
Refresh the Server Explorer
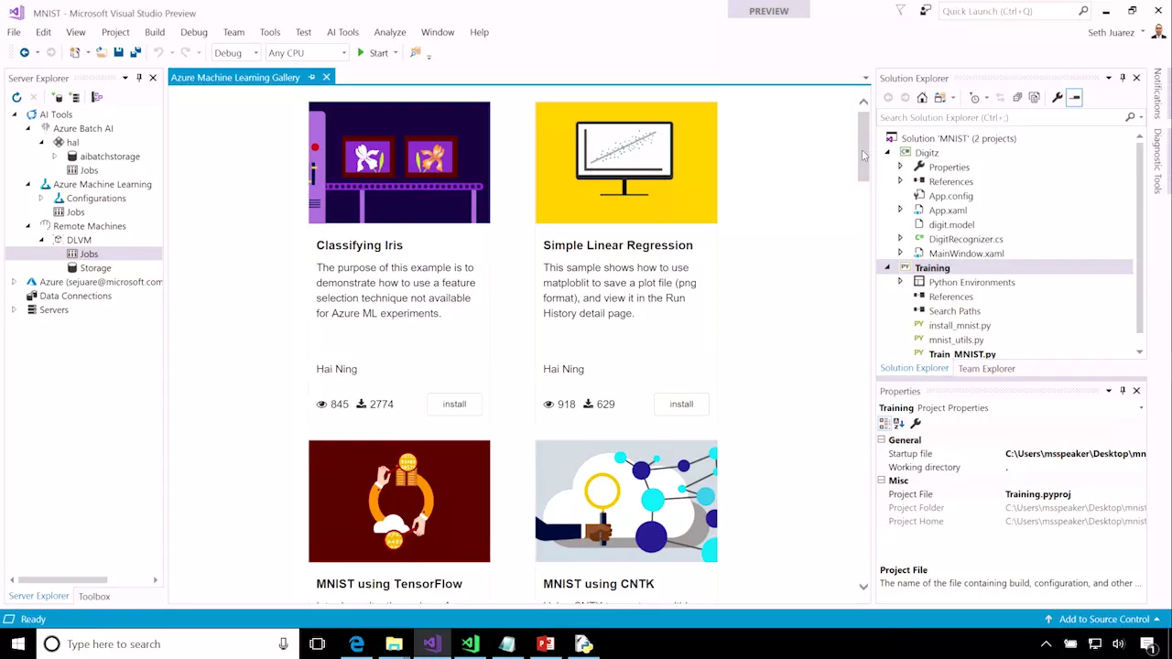(x=16, y=97)
